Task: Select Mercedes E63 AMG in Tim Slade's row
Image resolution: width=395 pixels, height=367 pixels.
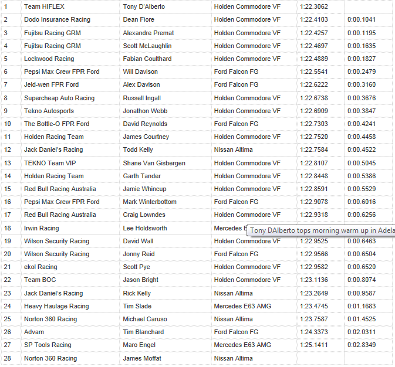Action: (242, 307)
